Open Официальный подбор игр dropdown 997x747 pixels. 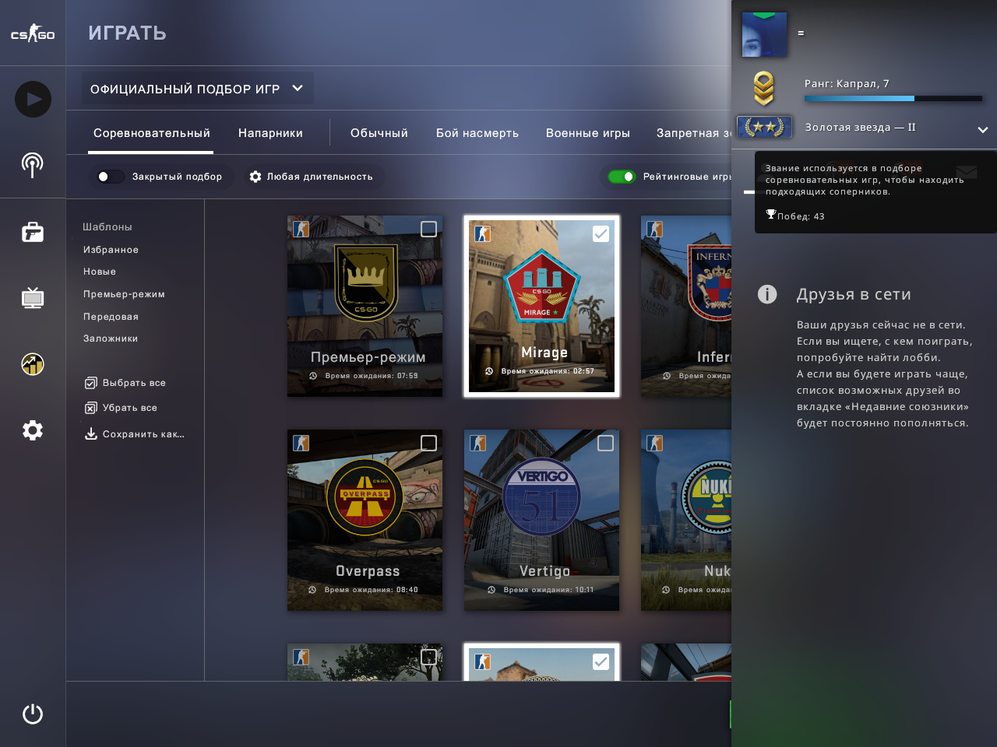198,89
